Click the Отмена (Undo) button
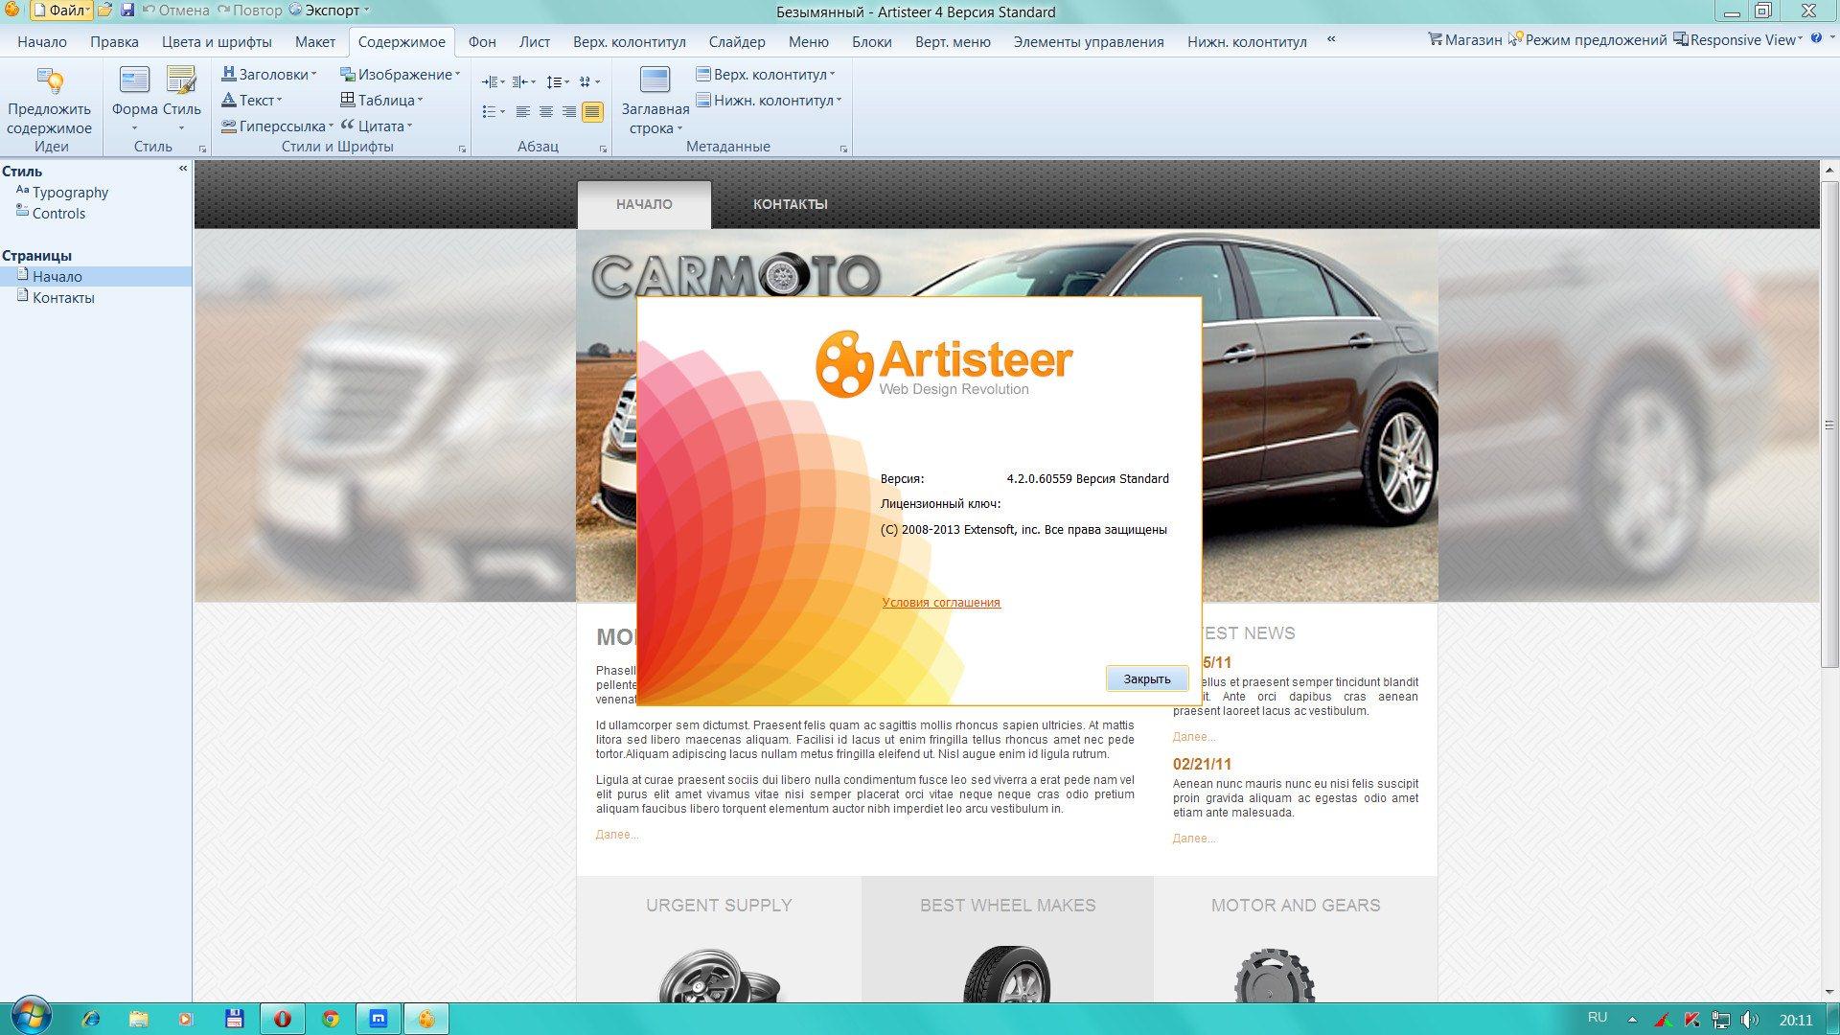 pyautogui.click(x=176, y=11)
